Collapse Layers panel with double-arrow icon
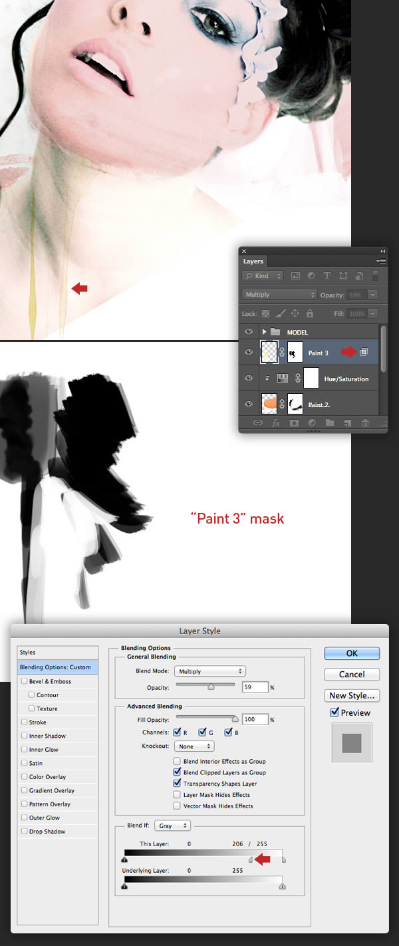The height and width of the screenshot is (946, 399). click(382, 251)
